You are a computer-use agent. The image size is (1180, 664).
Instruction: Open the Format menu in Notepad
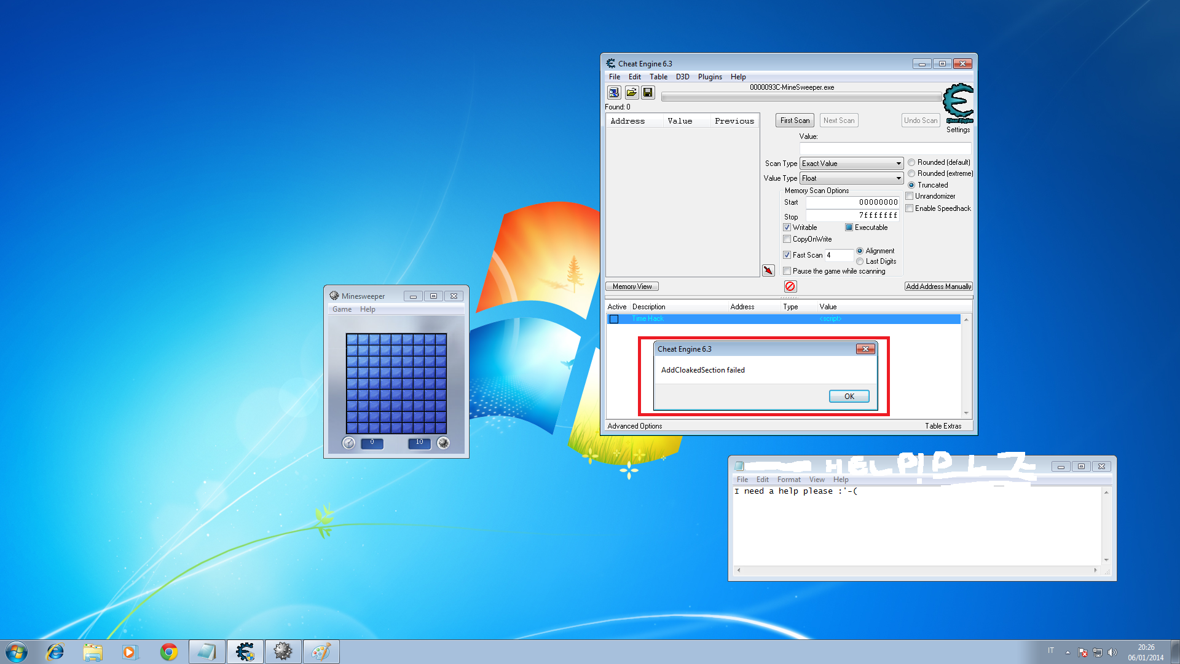[789, 480]
